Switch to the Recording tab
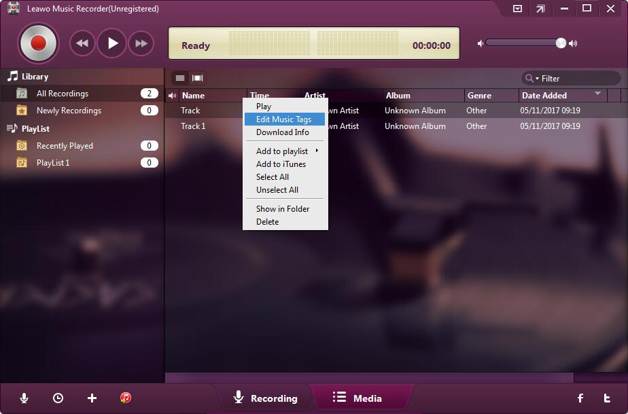Screen dimensions: 628x414 tap(265, 398)
